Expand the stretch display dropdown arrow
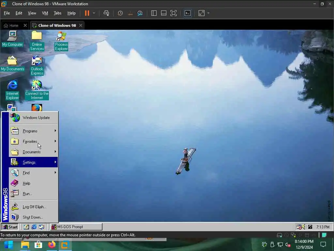The height and width of the screenshot is (251, 334). 208,13
